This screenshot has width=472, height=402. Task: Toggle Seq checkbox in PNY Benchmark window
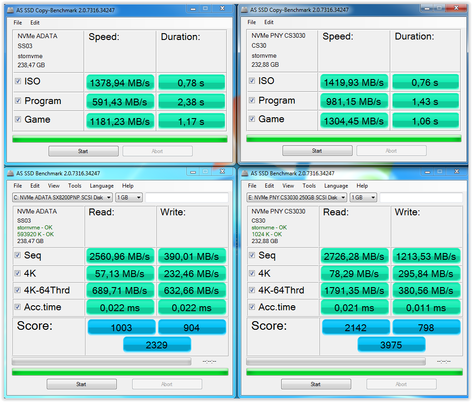[x=252, y=255]
